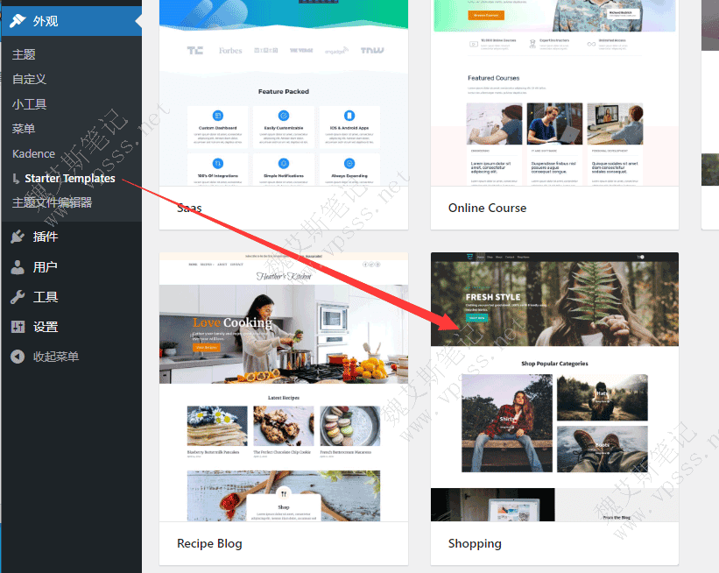
Task: Click the Tools (工具) wrench icon
Action: tap(18, 297)
